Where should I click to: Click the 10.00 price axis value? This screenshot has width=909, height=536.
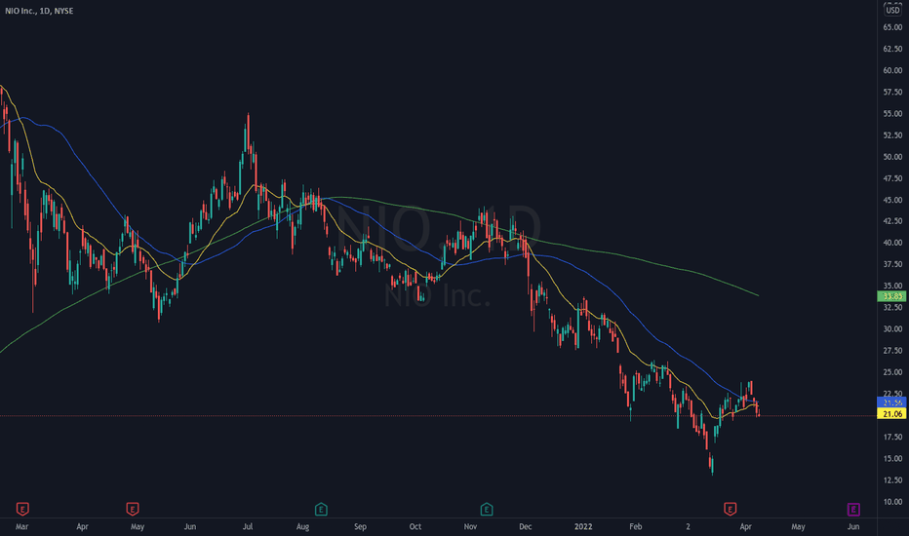[x=892, y=502]
